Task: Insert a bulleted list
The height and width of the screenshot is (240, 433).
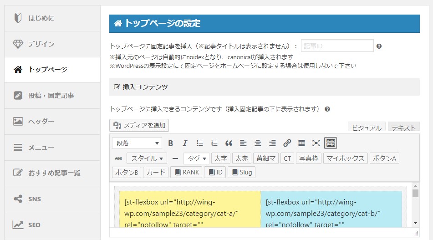Action: (199, 143)
